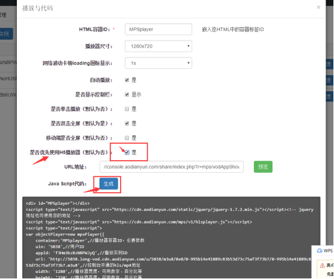Uncheck the 优先使用H5播放器 checkbox
The image size is (334, 279).
127,152
